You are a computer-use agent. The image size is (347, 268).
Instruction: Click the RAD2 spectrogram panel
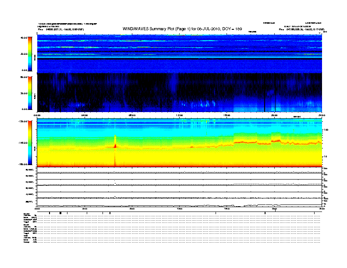pyautogui.click(x=180, y=54)
